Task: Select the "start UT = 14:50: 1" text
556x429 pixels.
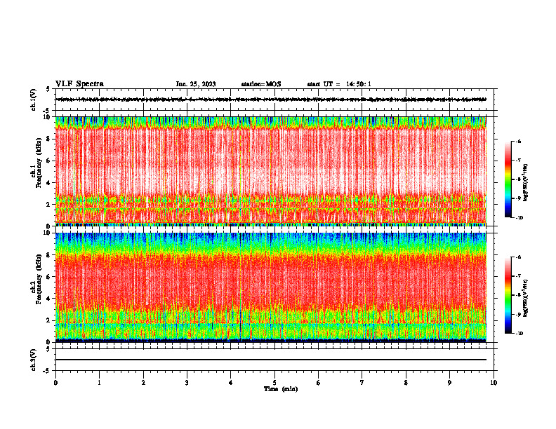Action: click(x=339, y=84)
